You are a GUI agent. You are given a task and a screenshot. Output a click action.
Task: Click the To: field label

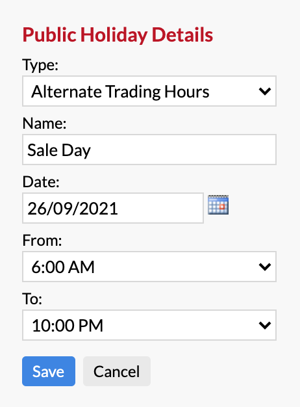32,298
